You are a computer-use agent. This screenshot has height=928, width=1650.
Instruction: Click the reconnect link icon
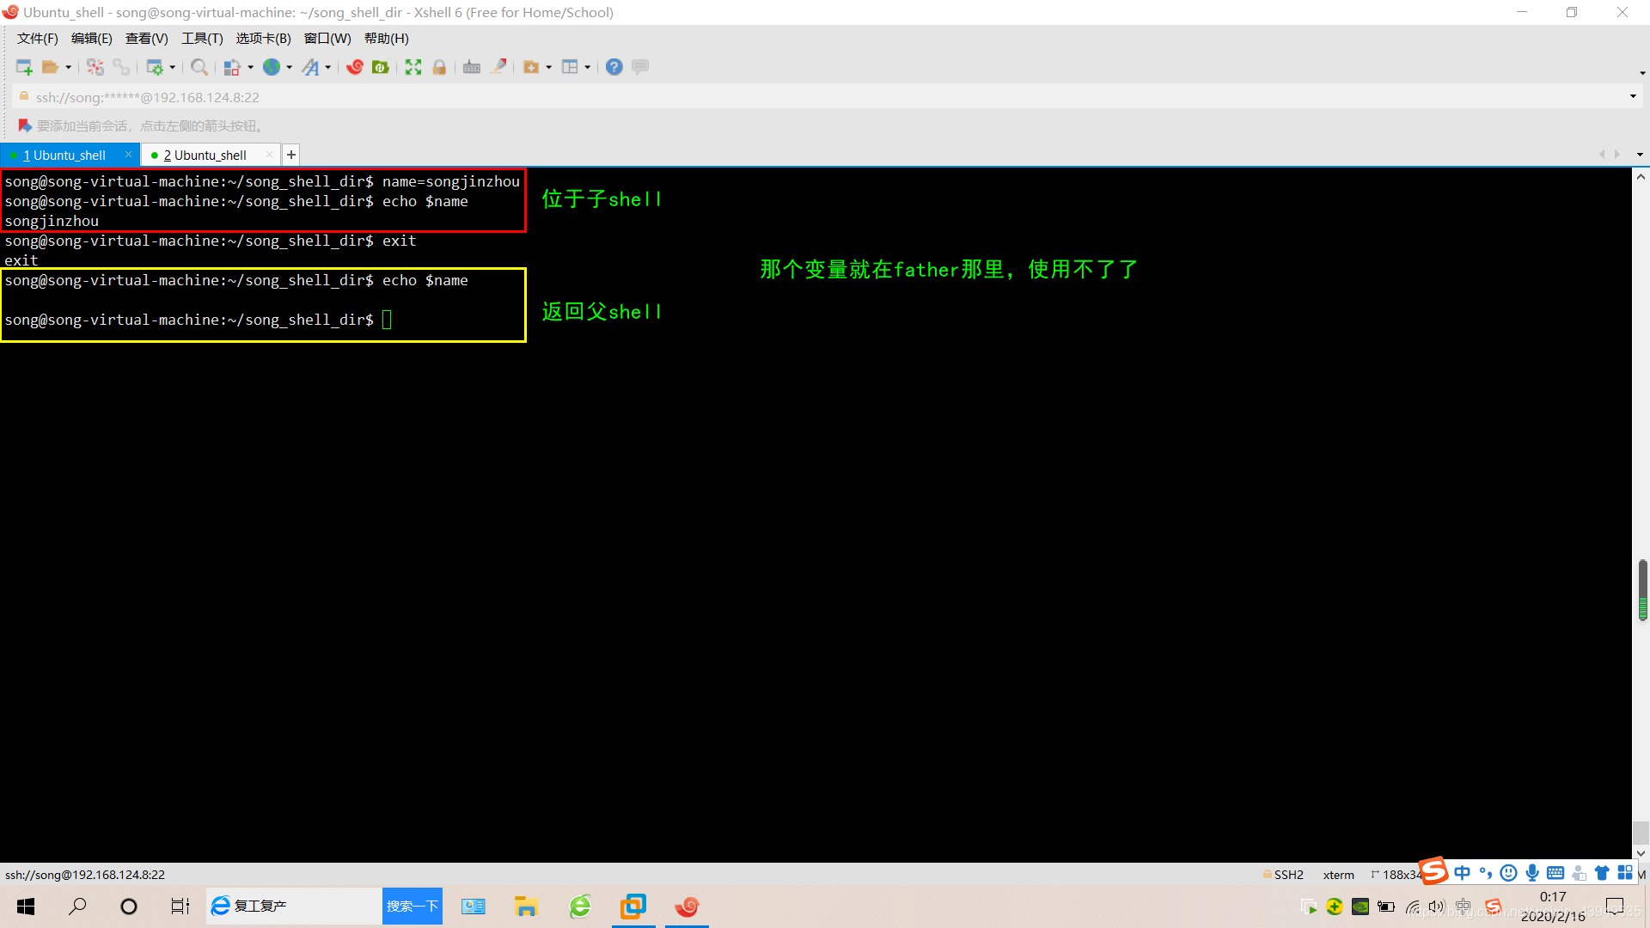121,67
